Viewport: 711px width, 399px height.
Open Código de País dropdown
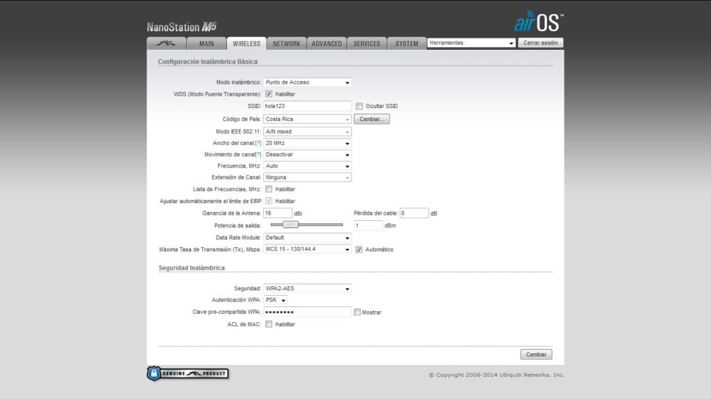pyautogui.click(x=307, y=119)
